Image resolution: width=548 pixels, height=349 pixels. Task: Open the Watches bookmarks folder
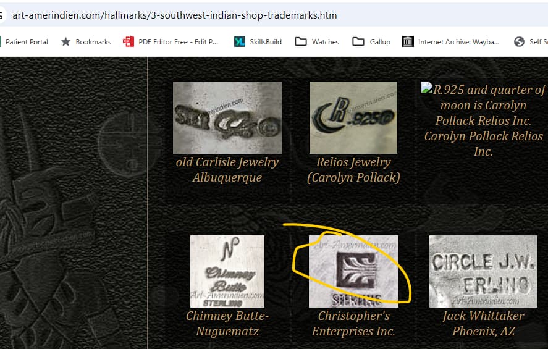[300, 42]
